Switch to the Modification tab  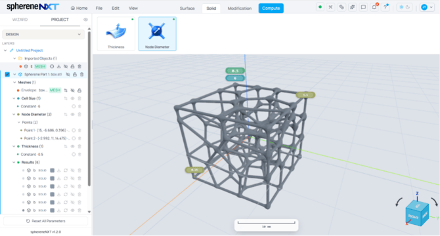(239, 8)
